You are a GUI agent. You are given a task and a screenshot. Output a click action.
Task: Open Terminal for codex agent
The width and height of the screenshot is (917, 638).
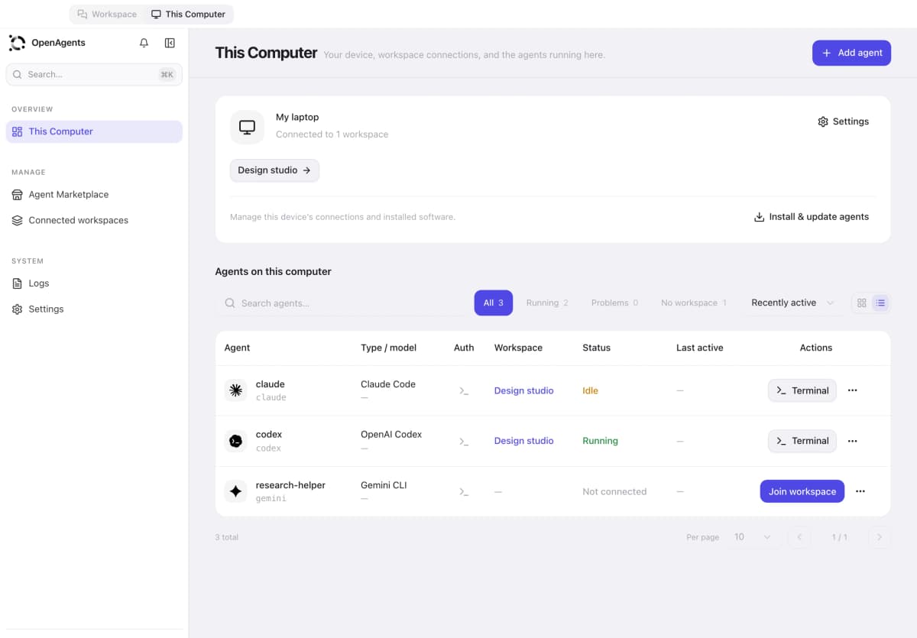click(802, 441)
